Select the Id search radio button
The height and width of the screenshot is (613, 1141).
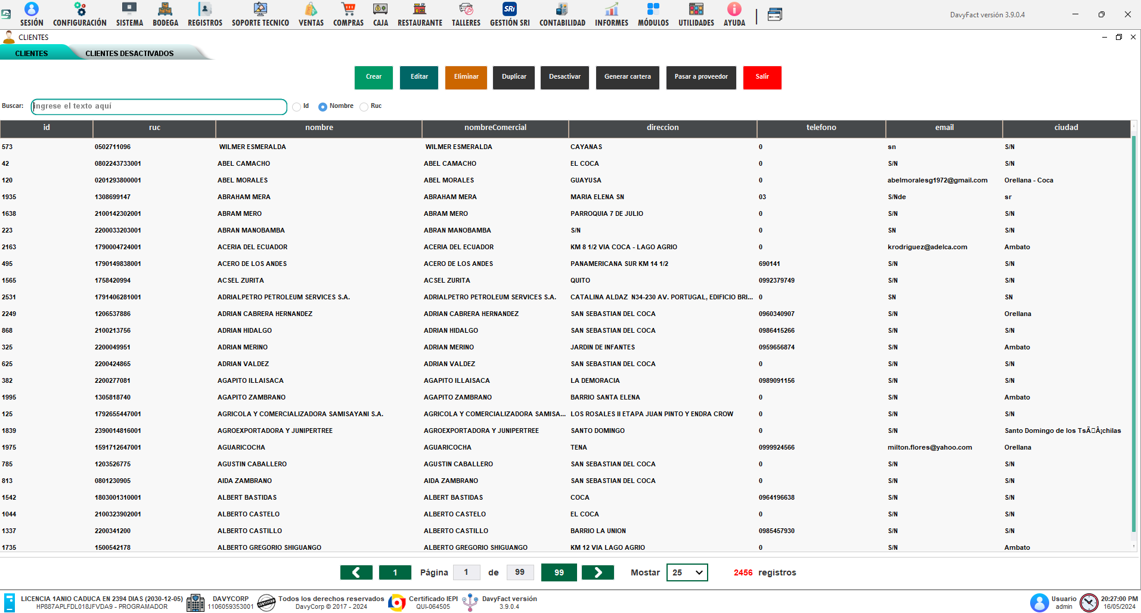296,107
